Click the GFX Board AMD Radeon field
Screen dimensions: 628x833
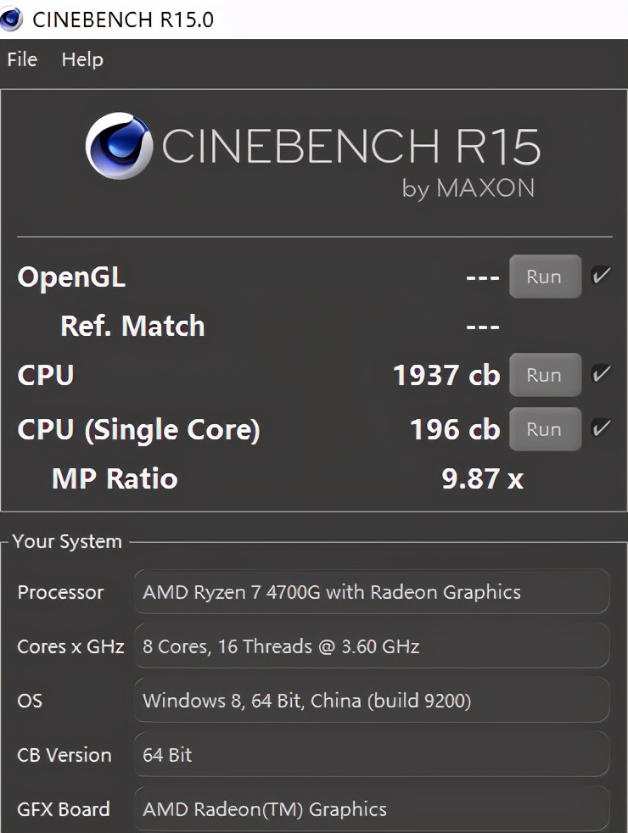[x=371, y=809]
